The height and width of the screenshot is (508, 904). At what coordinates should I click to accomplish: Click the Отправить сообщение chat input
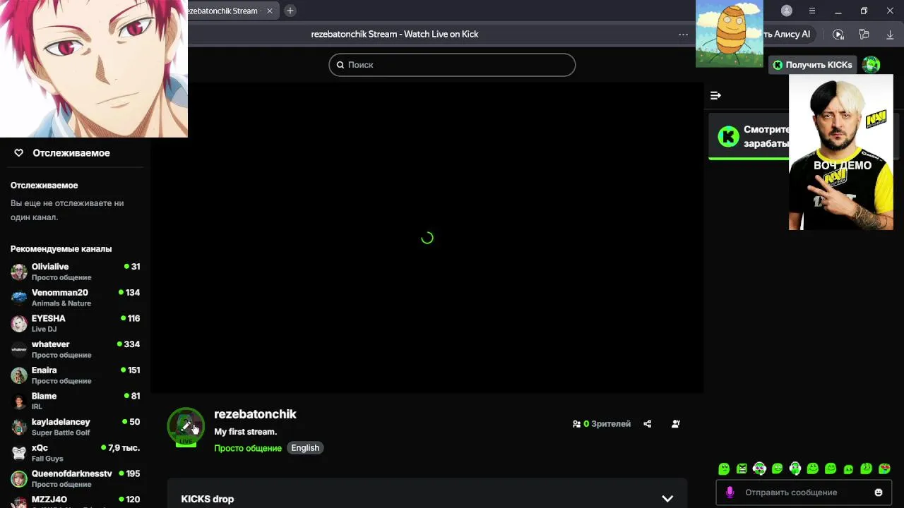(803, 492)
